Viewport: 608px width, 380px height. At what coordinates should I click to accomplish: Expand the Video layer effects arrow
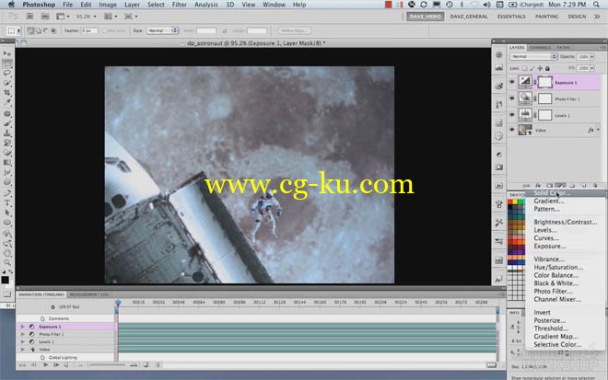pos(598,130)
